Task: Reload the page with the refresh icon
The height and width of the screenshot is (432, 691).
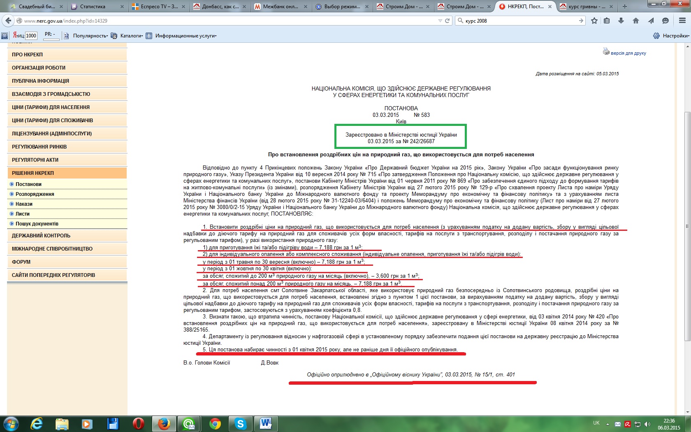Action: [448, 21]
